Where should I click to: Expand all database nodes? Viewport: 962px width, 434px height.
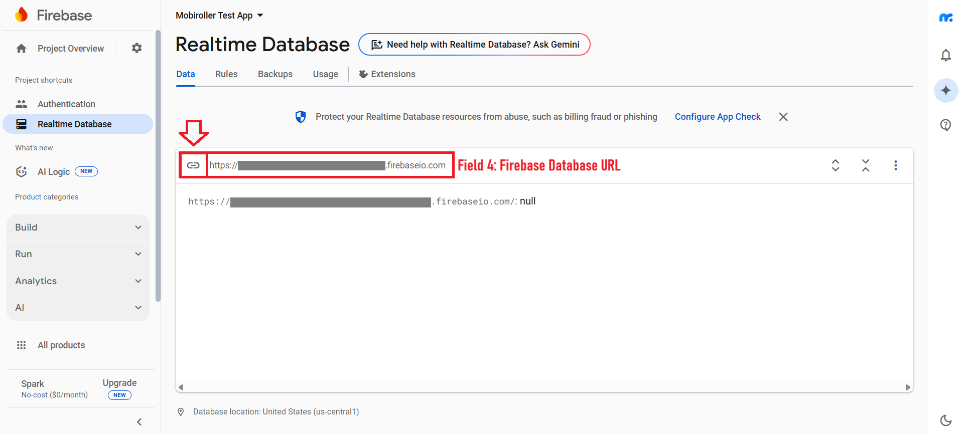836,165
